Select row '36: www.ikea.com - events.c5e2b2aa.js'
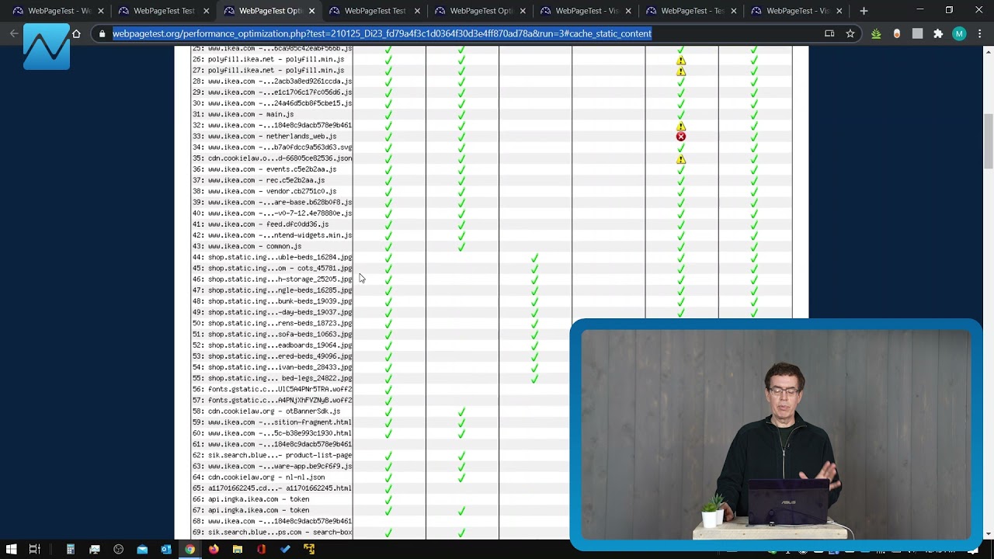Image resolution: width=994 pixels, height=559 pixels. pos(264,169)
